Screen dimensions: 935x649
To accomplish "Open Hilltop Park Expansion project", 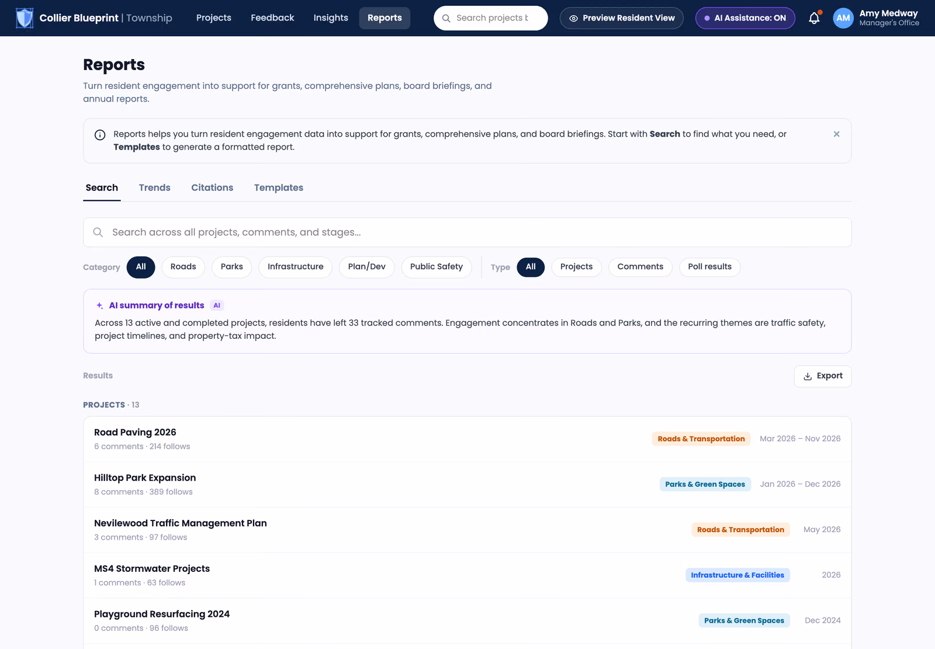I will (467, 485).
